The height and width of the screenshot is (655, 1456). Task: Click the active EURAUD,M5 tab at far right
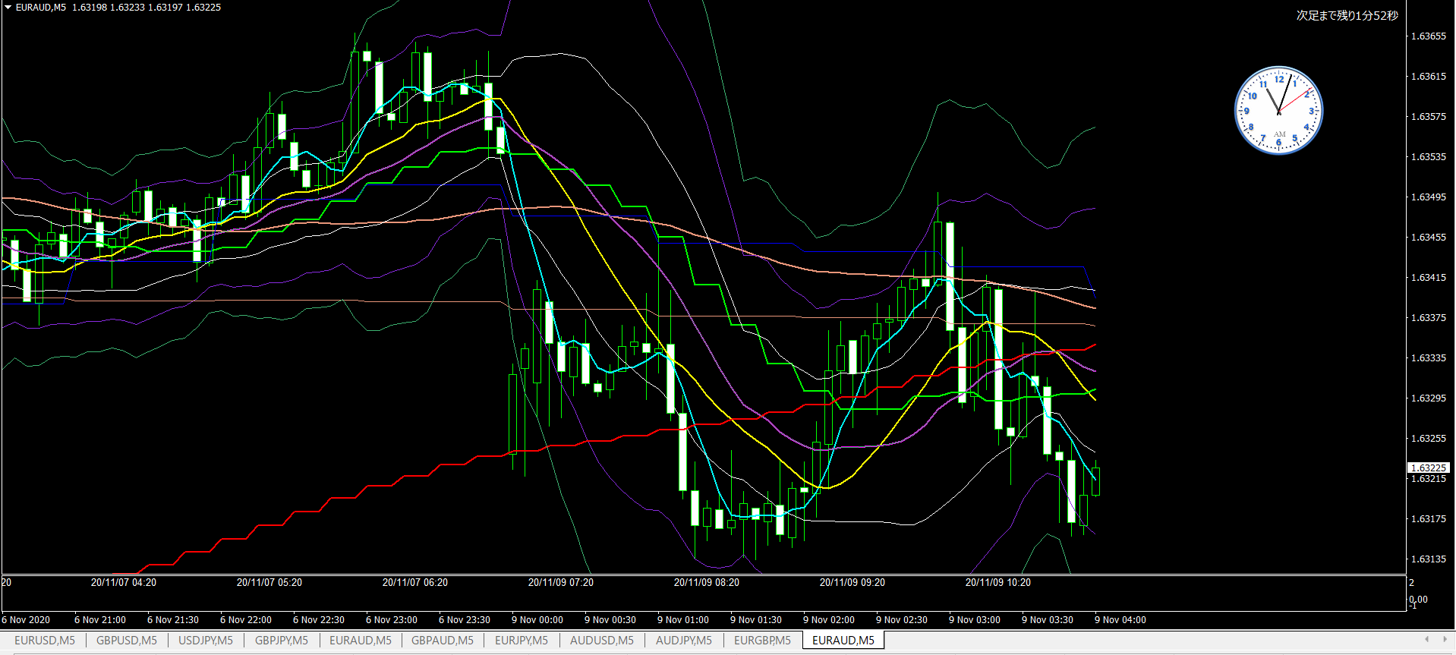tap(843, 641)
